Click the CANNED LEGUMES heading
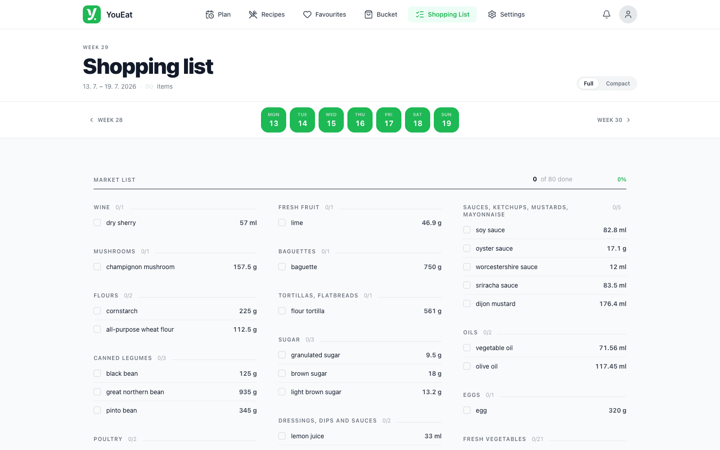 coord(123,358)
